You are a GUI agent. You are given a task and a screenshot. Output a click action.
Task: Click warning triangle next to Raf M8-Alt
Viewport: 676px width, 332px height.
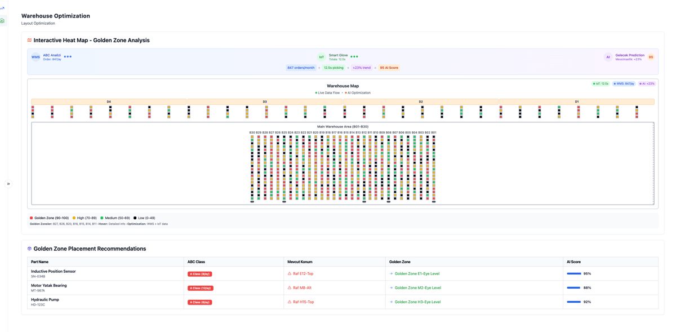point(290,287)
